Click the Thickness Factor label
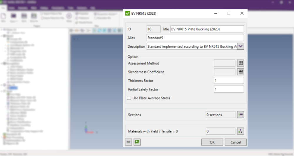The width and height of the screenshot is (294, 156). tap(141, 81)
